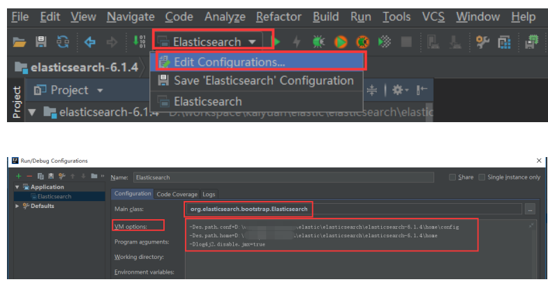Click the Copy Configuration icon
This screenshot has height=282, width=548.
pyautogui.click(x=40, y=176)
